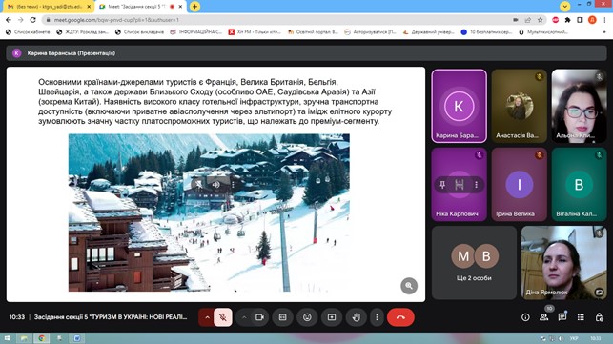The width and height of the screenshot is (613, 344).
Task: Unmute the microphone in Meet toolbar
Action: pos(223,317)
